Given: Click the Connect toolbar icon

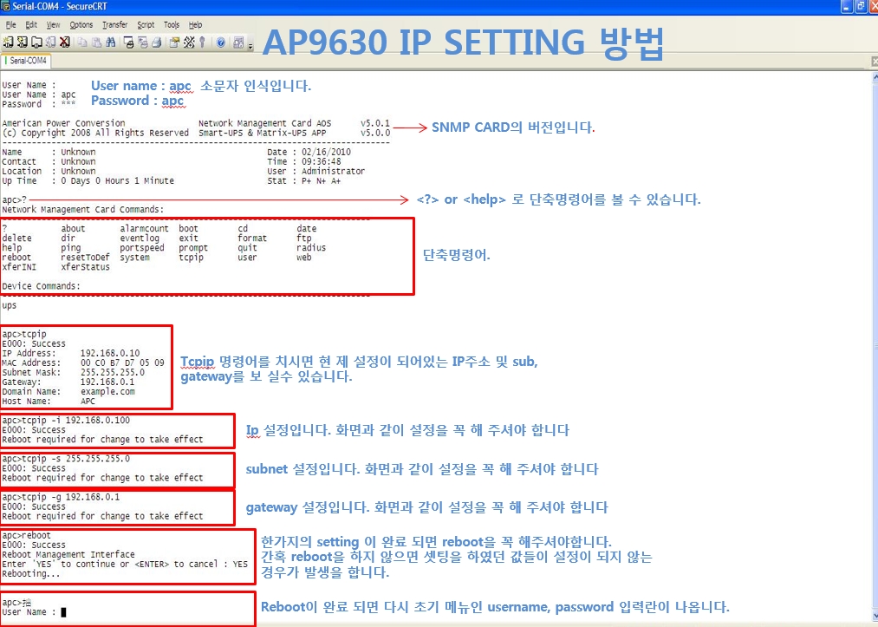Looking at the screenshot, I should [x=8, y=42].
